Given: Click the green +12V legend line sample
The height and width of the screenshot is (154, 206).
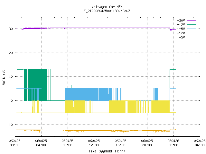Looking at the screenshot, I should point(192,24).
